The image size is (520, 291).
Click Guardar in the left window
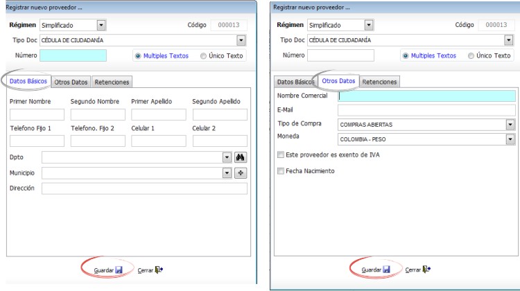(x=108, y=270)
